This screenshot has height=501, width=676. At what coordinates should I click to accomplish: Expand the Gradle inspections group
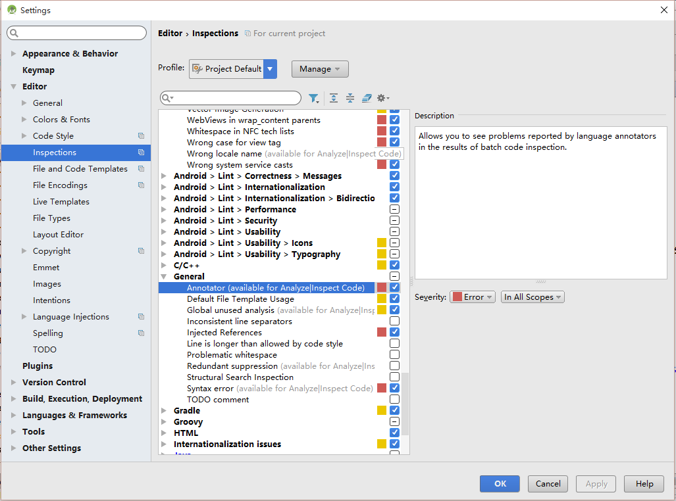pos(164,410)
